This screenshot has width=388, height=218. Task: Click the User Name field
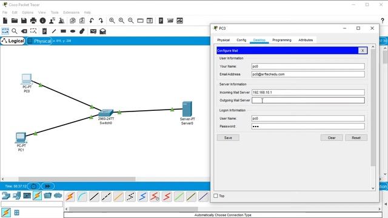(x=308, y=119)
